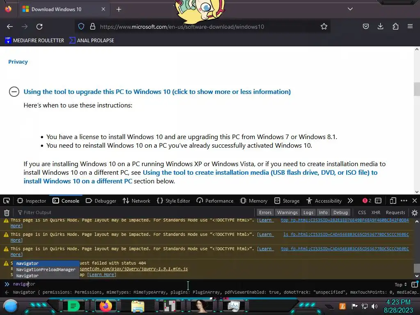The height and width of the screenshot is (315, 420).
Task: Open the Firefox downloads panel
Action: coord(380,27)
